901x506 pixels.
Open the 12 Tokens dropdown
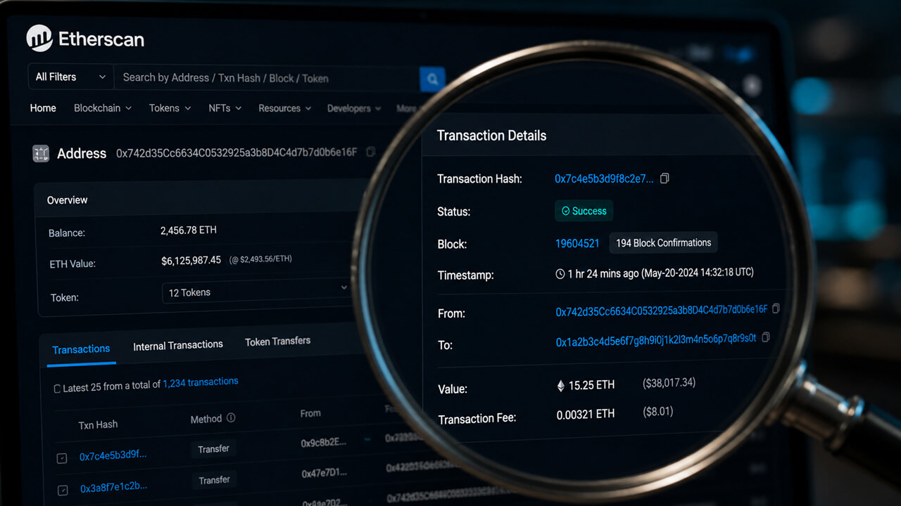click(x=256, y=292)
